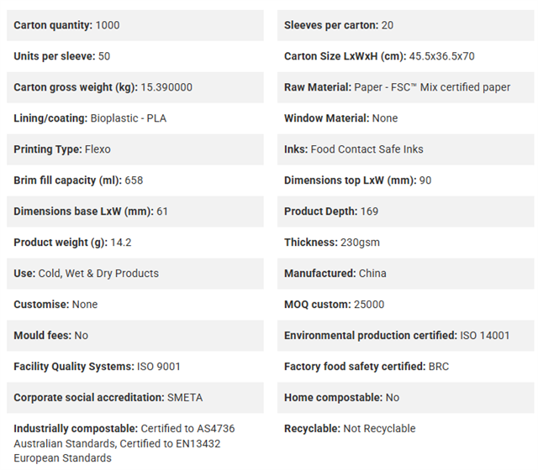Viewport: 538px width, 470px height.
Task: Click the Carton quantity 1000 row
Action: [x=135, y=25]
